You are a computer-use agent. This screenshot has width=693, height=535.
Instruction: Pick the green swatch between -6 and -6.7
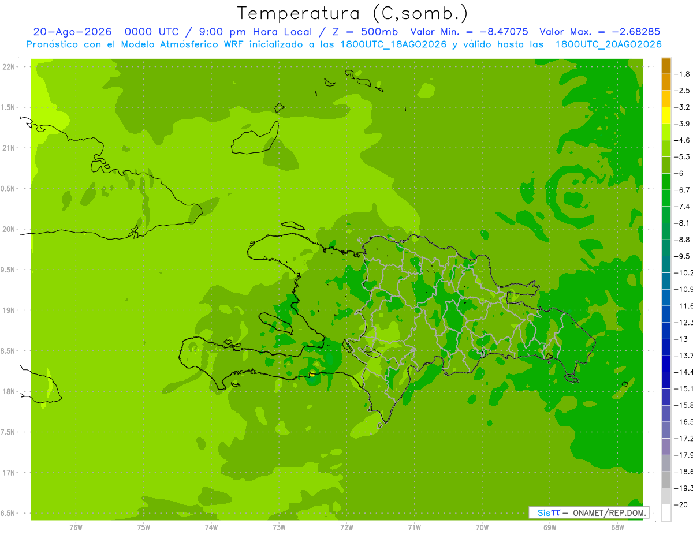click(666, 182)
